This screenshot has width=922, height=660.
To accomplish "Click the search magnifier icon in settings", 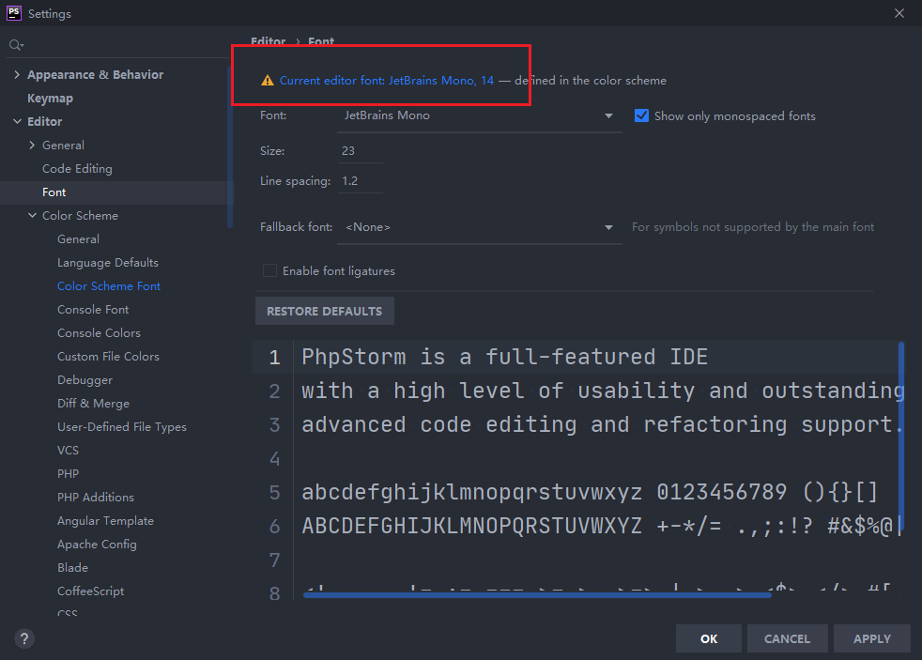I will click(16, 45).
